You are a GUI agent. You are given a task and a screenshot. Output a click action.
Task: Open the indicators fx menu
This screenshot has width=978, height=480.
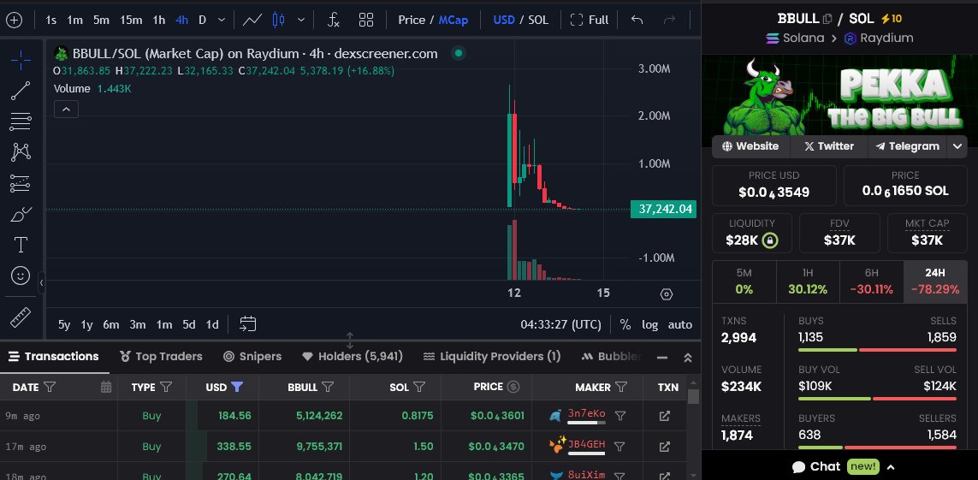334,20
